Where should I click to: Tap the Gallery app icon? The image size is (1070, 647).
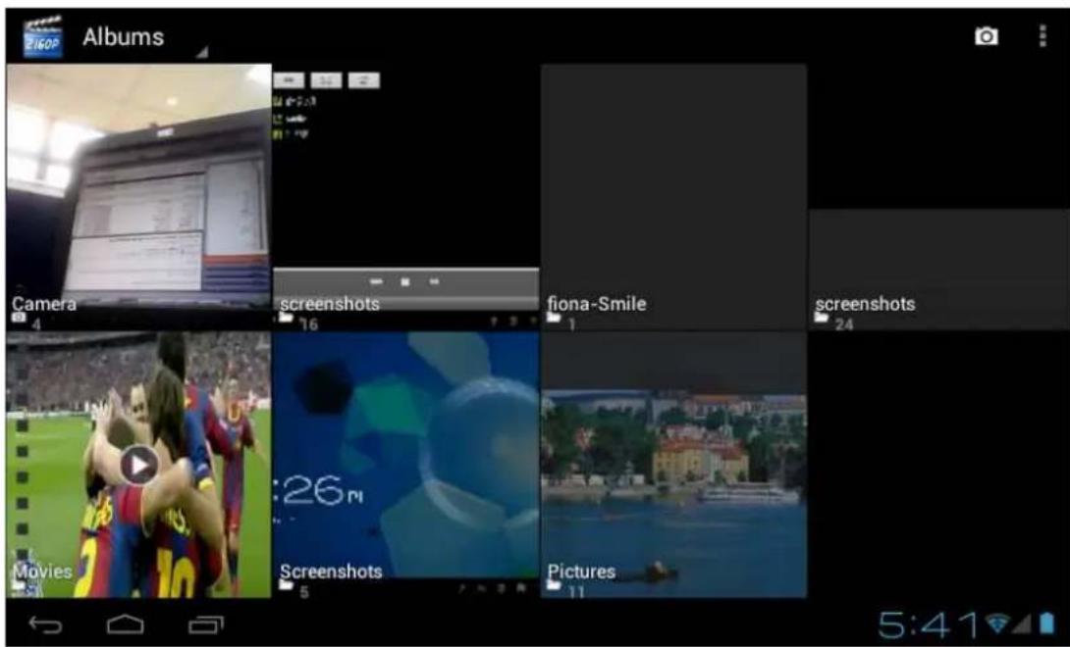(x=42, y=36)
